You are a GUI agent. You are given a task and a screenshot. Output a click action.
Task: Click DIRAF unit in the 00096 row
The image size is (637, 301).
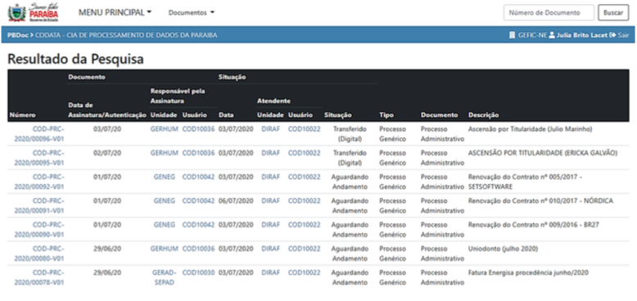270,129
